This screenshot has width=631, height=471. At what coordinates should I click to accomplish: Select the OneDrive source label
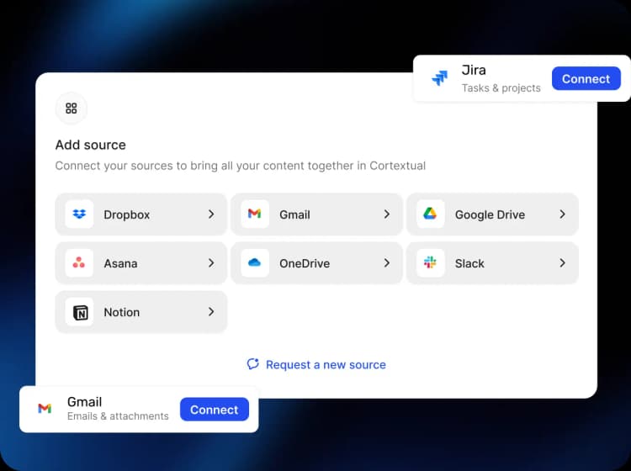(305, 263)
